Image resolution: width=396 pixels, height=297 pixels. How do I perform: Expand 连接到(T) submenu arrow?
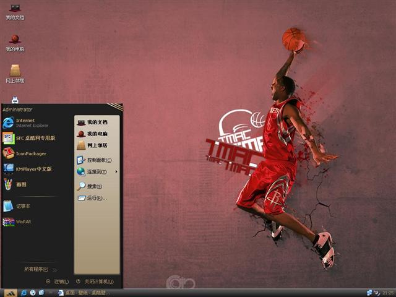(116, 172)
